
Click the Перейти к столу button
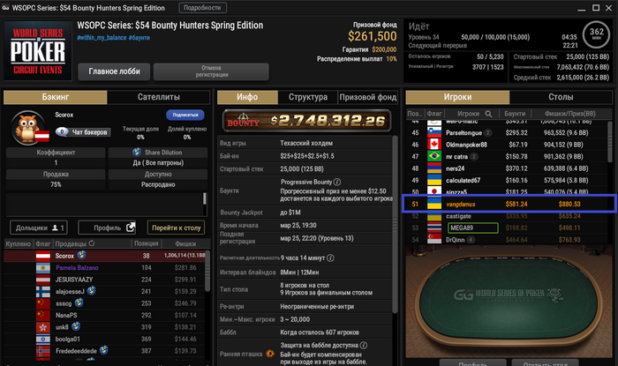click(x=177, y=228)
